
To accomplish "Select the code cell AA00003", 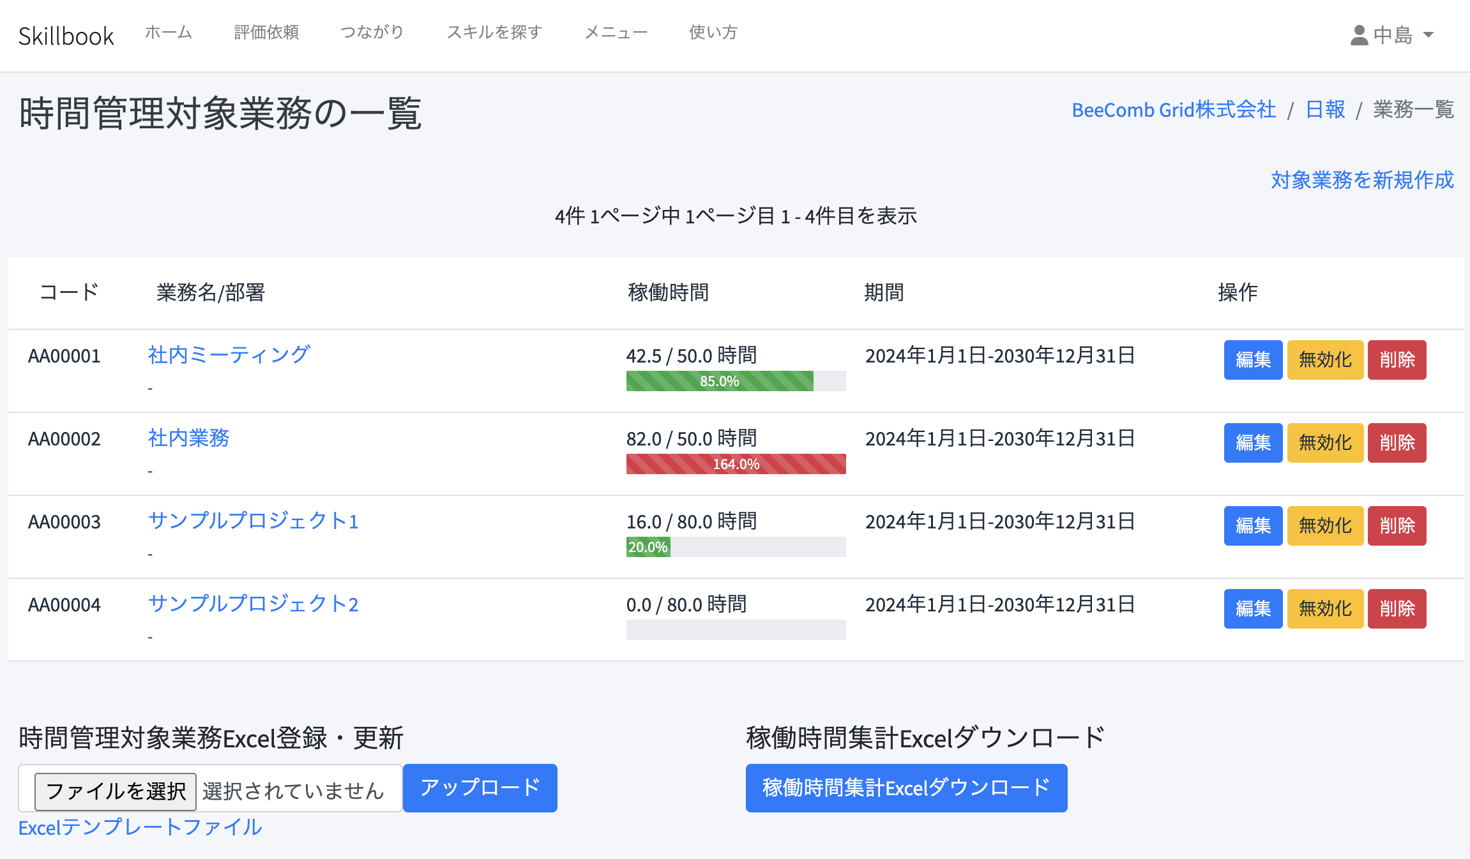I will (64, 522).
